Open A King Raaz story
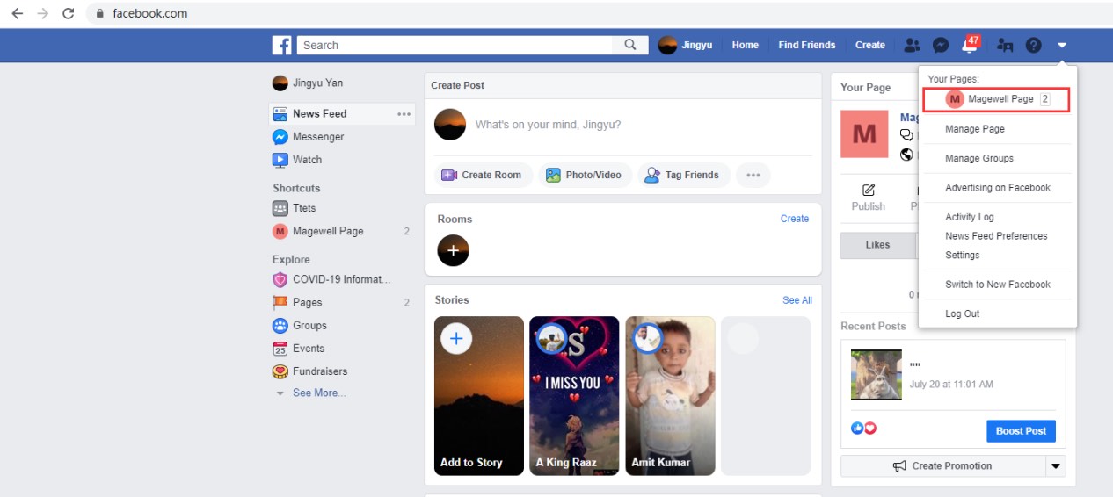The height and width of the screenshot is (497, 1113). (574, 396)
